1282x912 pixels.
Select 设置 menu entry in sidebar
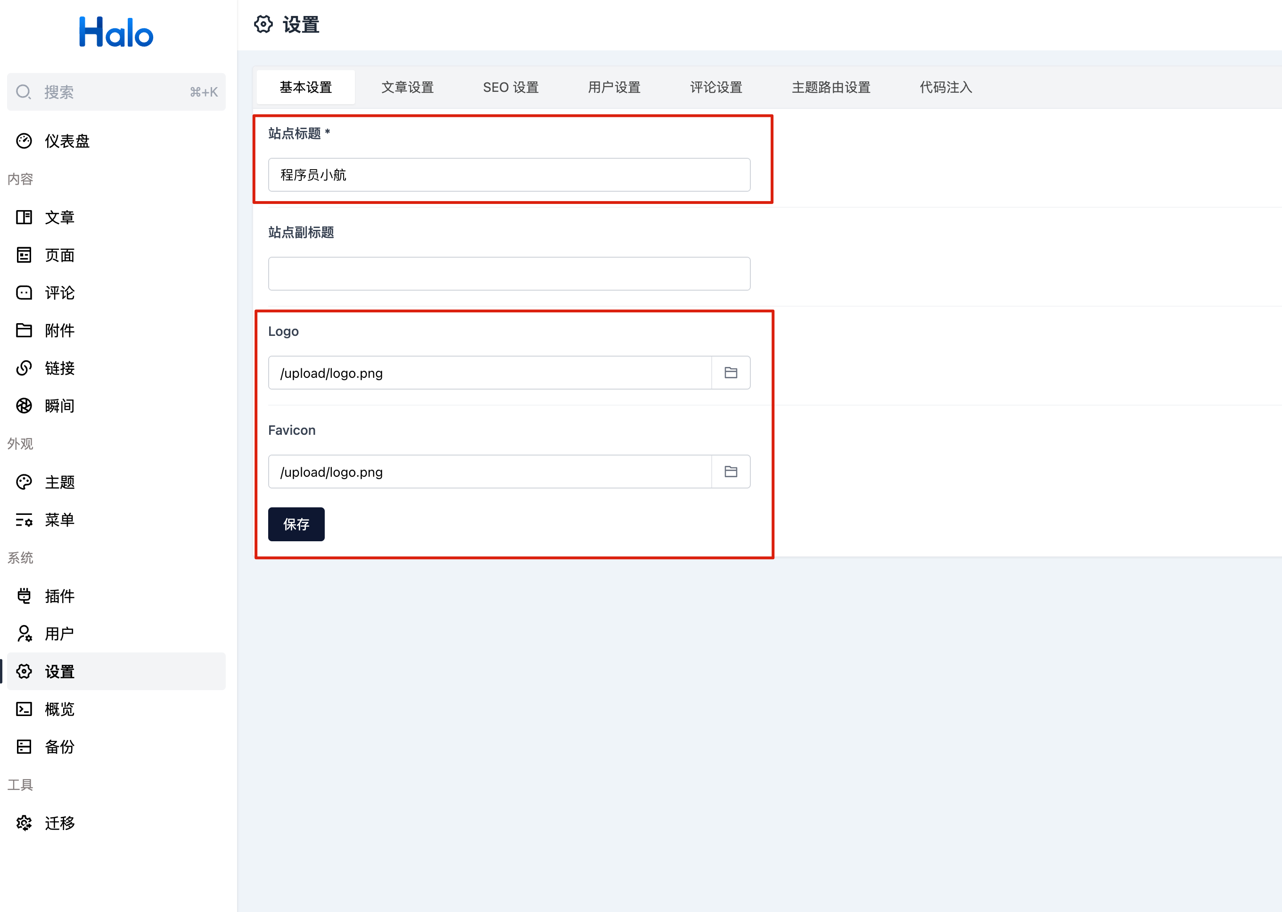point(116,671)
